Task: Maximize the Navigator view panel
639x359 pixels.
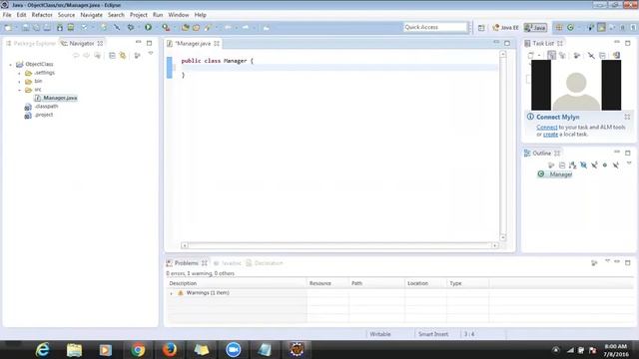Action: tap(149, 43)
